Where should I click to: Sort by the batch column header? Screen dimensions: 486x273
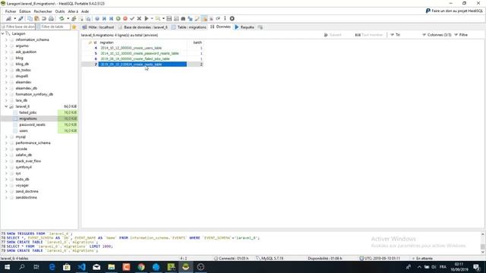[195, 42]
